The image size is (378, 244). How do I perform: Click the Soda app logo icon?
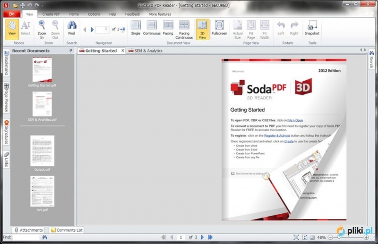coord(6,5)
